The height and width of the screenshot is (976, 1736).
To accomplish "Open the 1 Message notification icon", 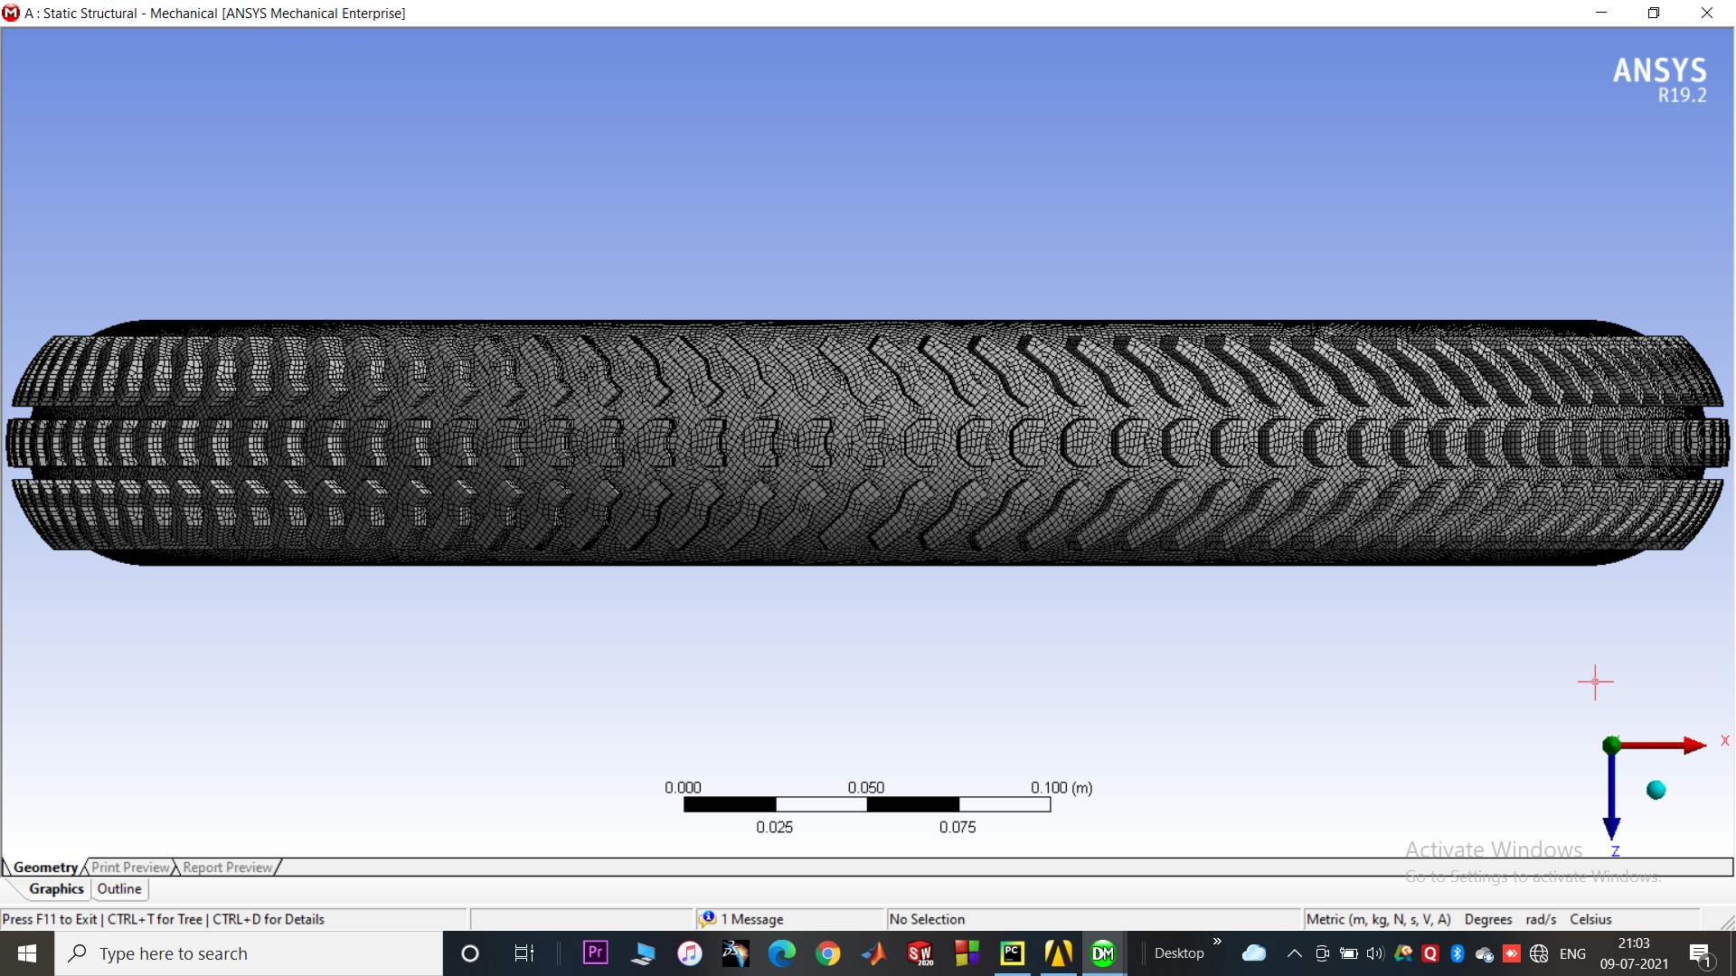I will [x=707, y=919].
